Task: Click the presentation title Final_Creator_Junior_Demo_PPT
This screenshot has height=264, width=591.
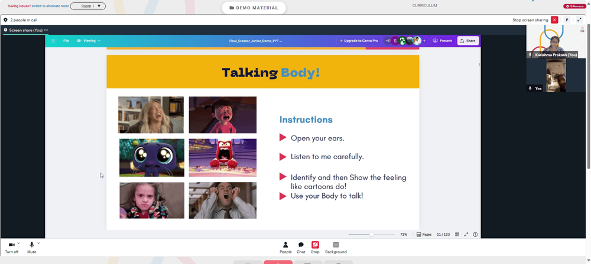Action: click(x=255, y=41)
